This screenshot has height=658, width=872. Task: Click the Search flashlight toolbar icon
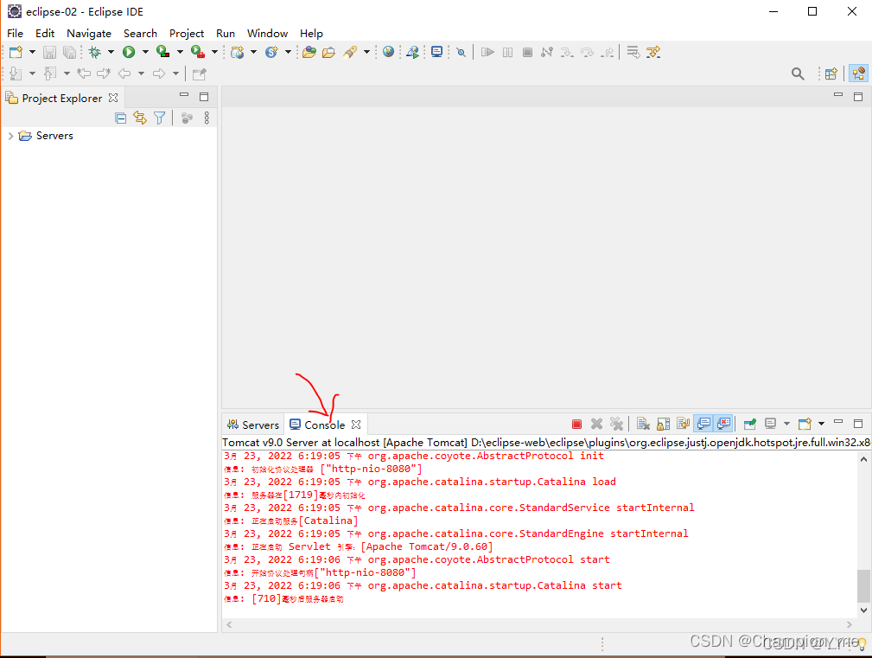click(x=350, y=52)
